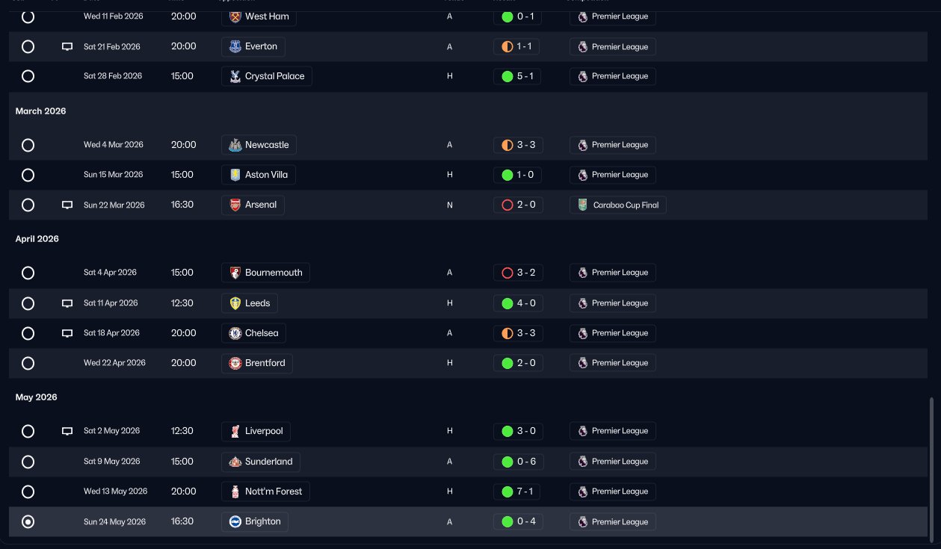Image resolution: width=941 pixels, height=549 pixels.
Task: Click the Sunderland 0 - 6 result
Action: 519,462
